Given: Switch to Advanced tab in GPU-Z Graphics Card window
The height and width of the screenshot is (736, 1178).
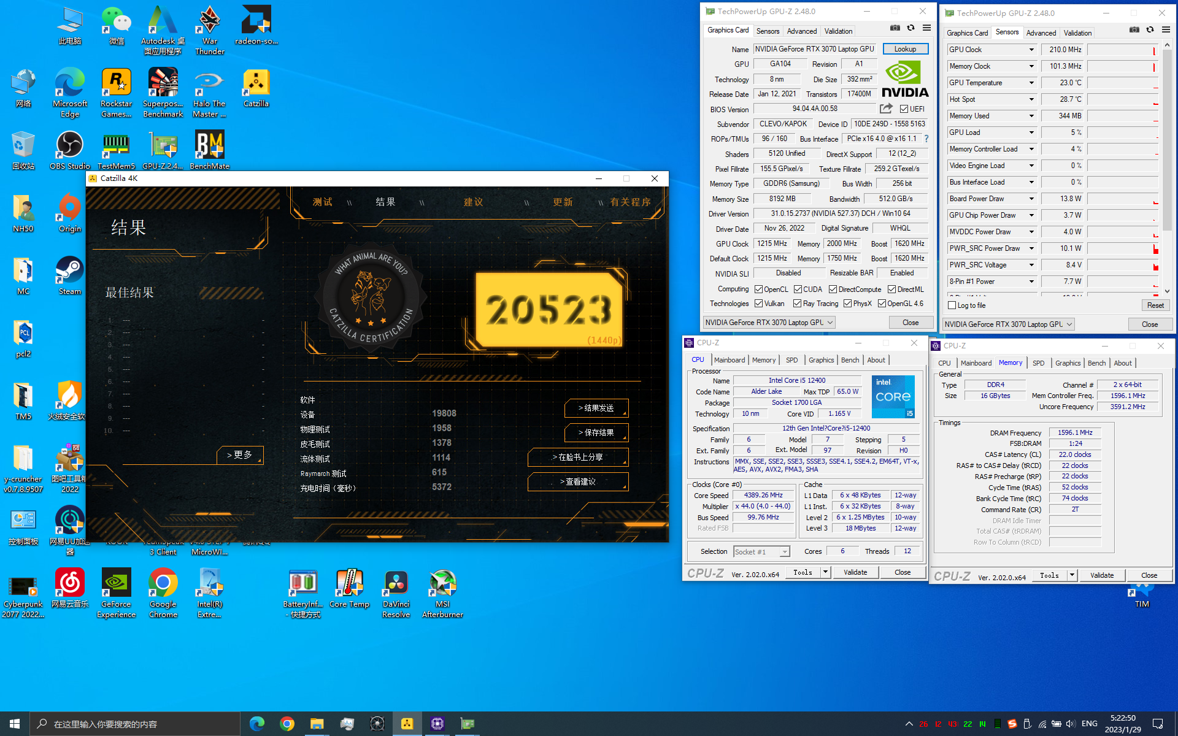Looking at the screenshot, I should coord(801,31).
